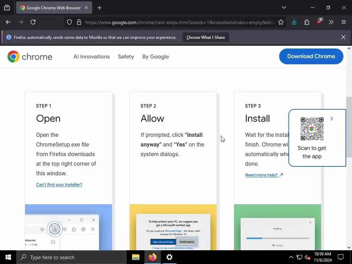352x264 pixels.
Task: Click Step 2 Allow illustration image
Action: [x=173, y=227]
